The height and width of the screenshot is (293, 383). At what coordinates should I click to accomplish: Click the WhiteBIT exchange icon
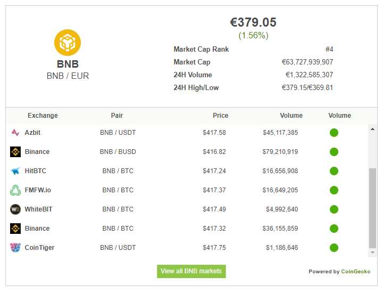tap(15, 209)
